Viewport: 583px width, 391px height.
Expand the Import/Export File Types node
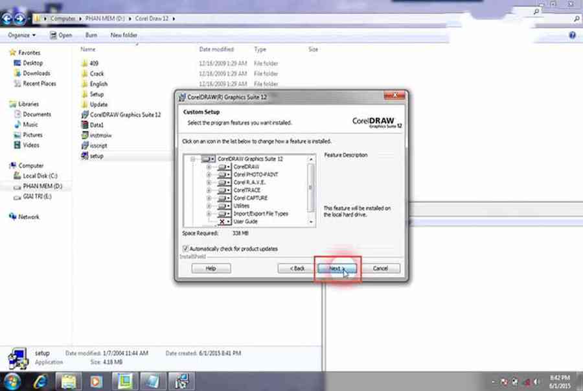(x=209, y=214)
